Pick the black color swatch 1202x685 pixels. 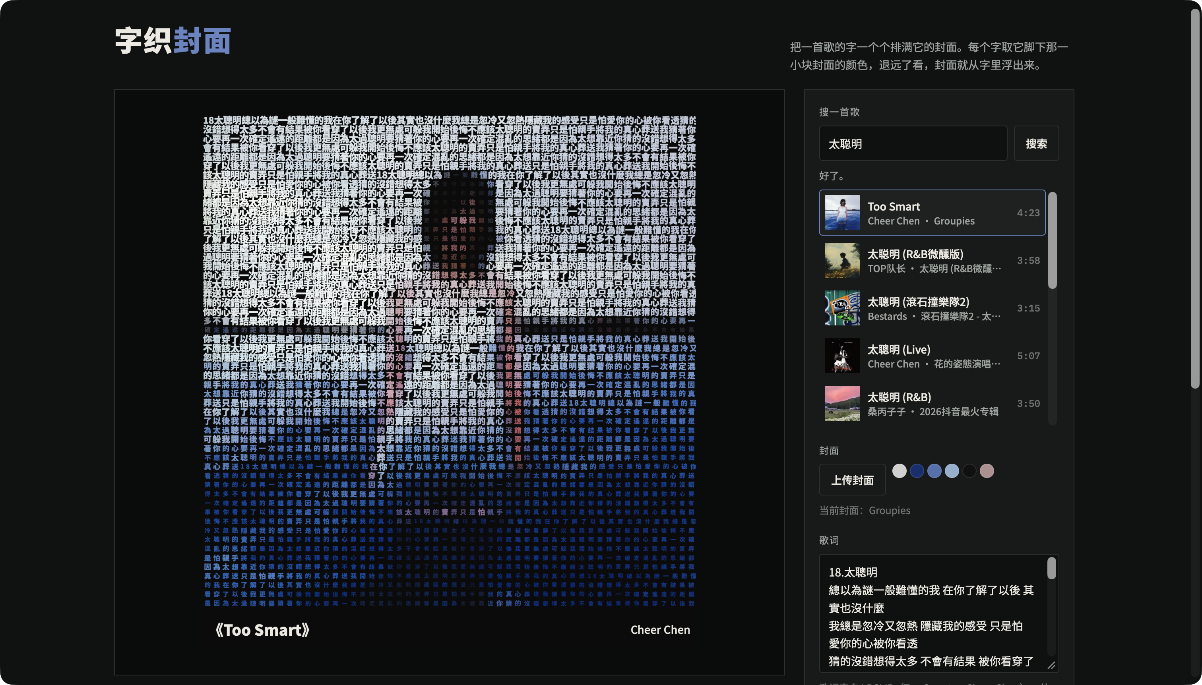969,471
